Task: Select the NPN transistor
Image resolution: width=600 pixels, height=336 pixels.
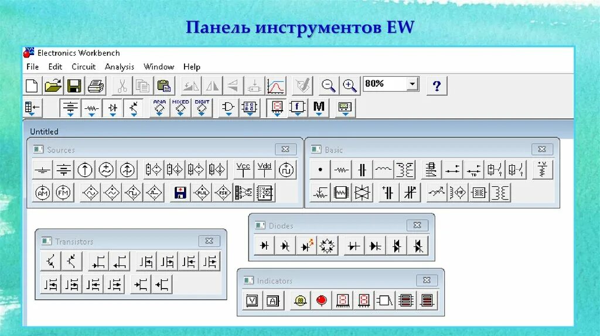Action: click(x=50, y=262)
